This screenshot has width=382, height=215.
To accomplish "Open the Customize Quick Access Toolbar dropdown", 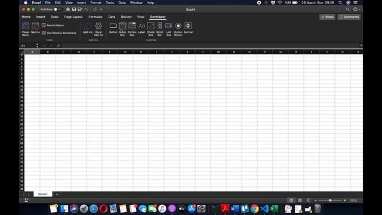I will (101, 10).
